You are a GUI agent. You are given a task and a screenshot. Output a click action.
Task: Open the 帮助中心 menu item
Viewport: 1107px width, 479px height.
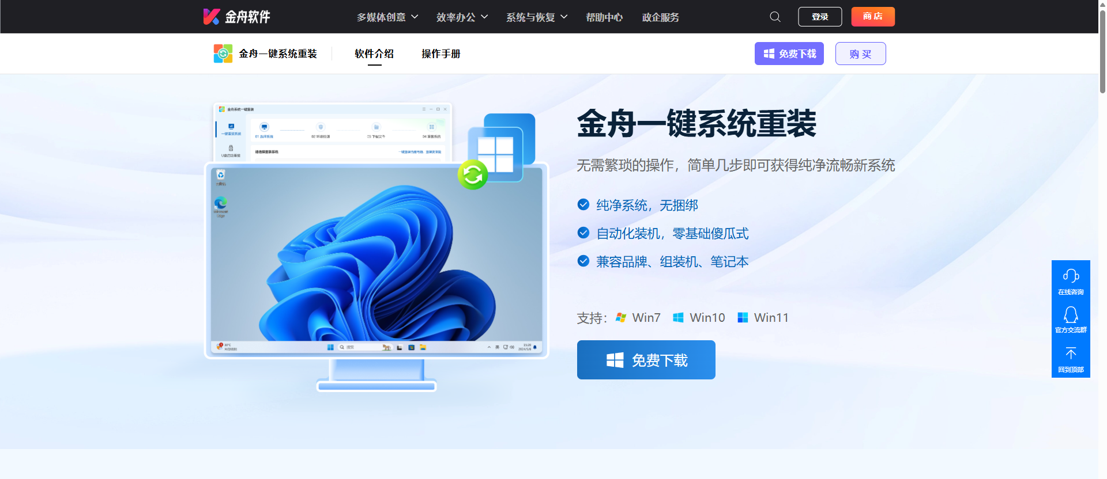604,17
